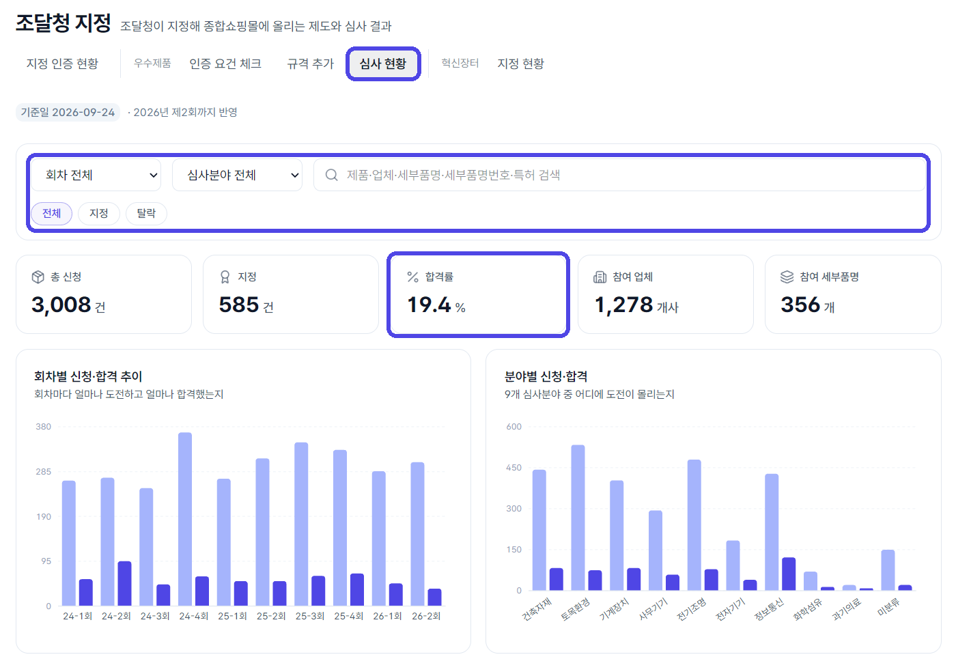Image resolution: width=956 pixels, height=659 pixels.
Task: Click the 585 건 designated value
Action: click(x=246, y=305)
